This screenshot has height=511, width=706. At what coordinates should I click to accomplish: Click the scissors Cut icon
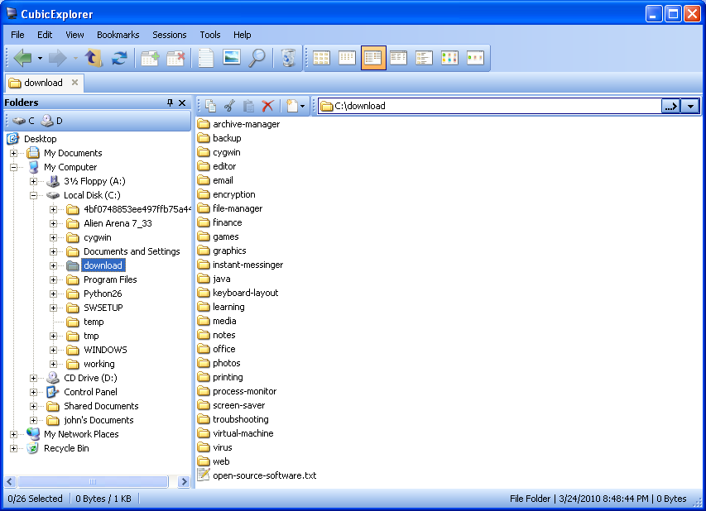[230, 106]
